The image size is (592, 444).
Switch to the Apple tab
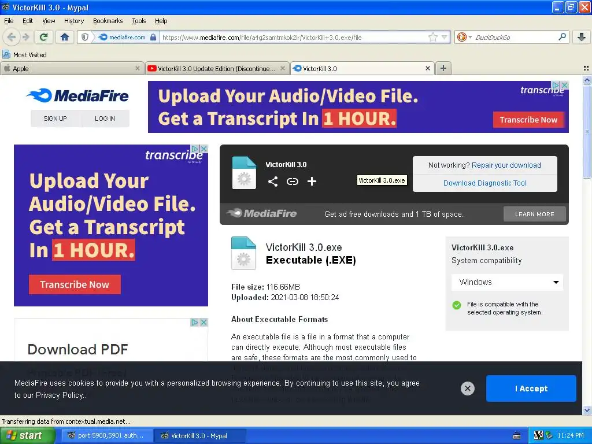pos(72,68)
